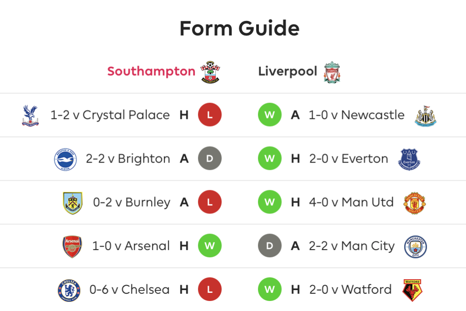The image size is (466, 311).
Task: Open the Liverpool team name link
Action: coord(288,71)
